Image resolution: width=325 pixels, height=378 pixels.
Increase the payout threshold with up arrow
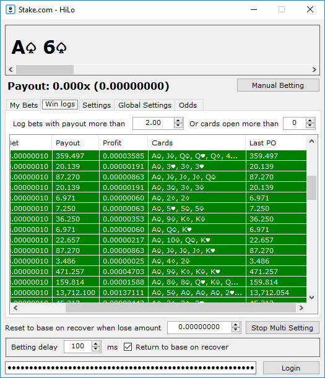click(x=178, y=121)
